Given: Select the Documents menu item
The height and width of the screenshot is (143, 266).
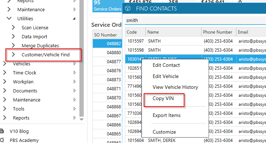Looking at the screenshot, I should [x=25, y=91].
